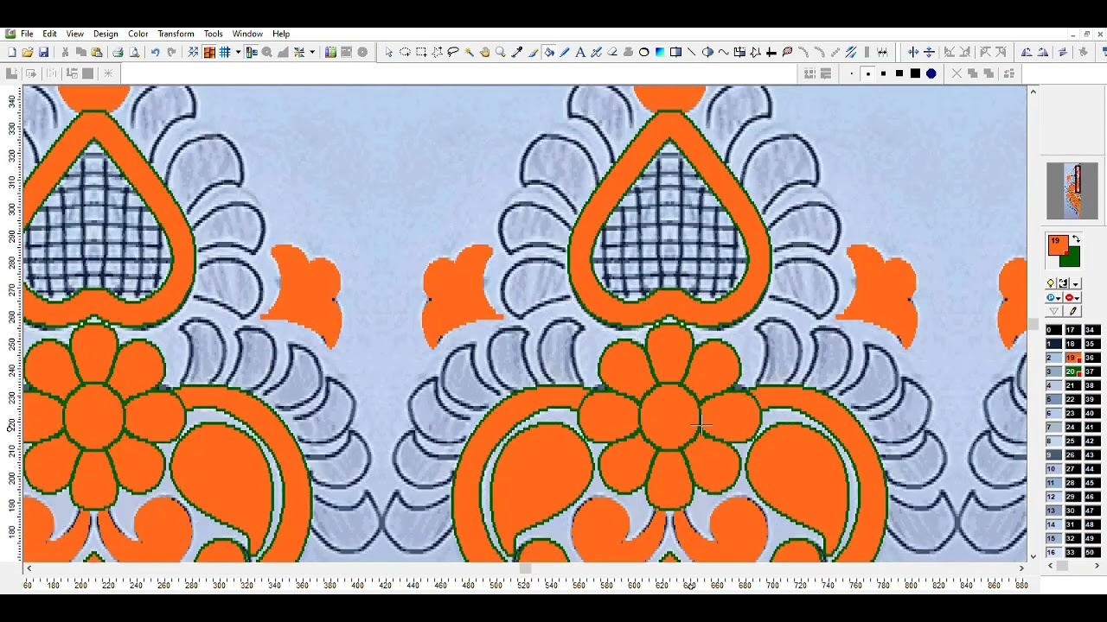Click the flip horizontal arrows icon
Viewport: 1107px width, 622px height.
(912, 53)
